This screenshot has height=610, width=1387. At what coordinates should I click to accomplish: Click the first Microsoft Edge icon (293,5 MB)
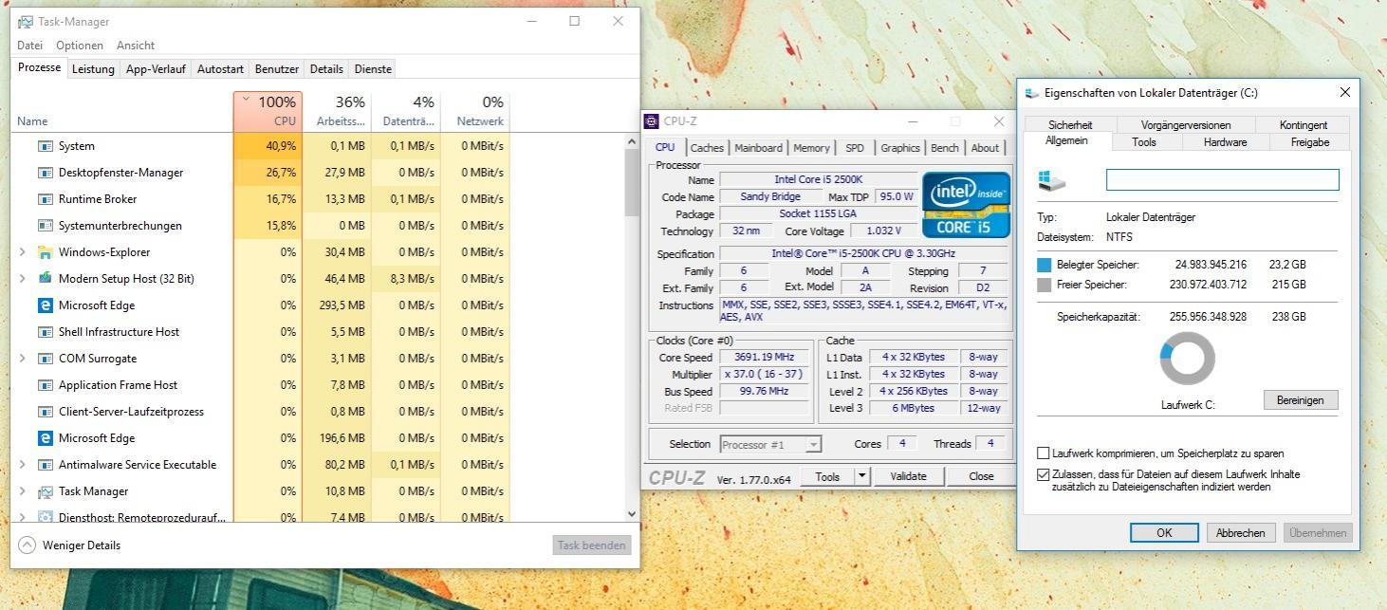pyautogui.click(x=45, y=305)
